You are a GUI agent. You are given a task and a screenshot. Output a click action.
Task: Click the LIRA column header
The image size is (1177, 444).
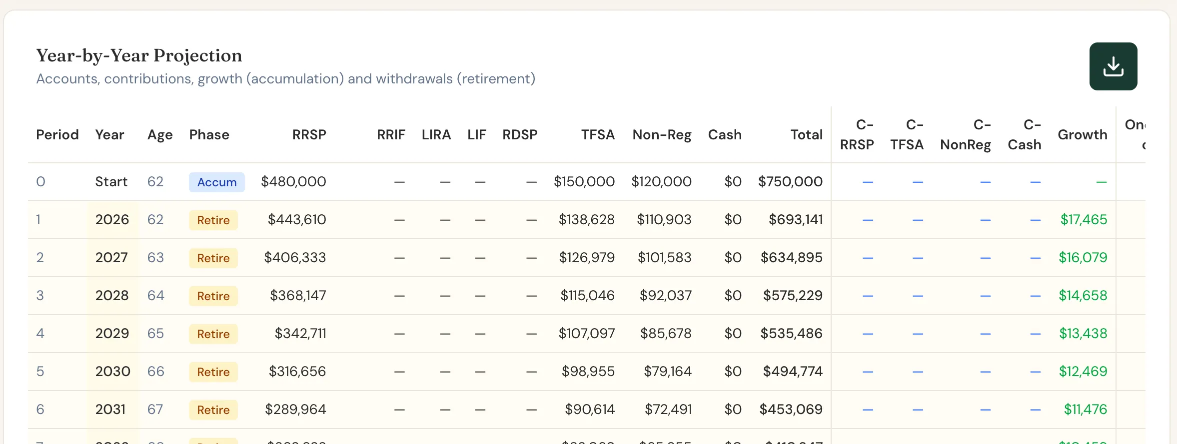436,135
